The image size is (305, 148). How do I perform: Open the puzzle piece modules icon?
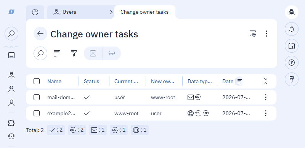click(11, 123)
